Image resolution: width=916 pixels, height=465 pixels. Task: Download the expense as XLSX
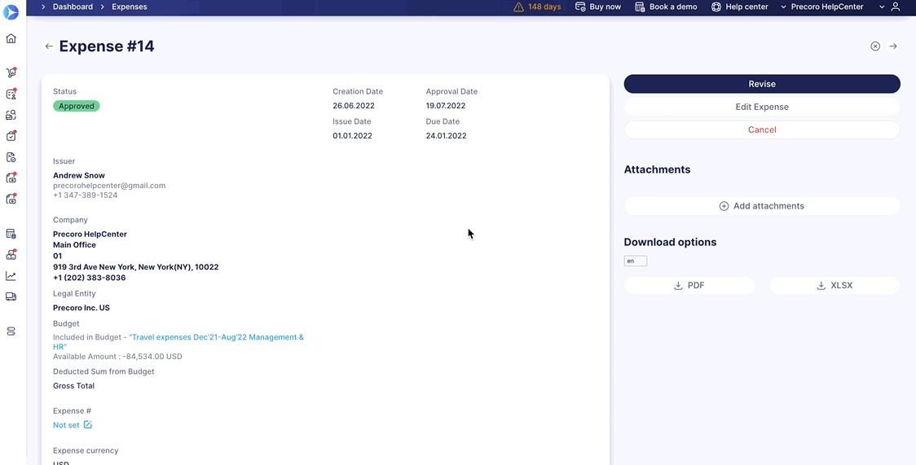(x=835, y=285)
